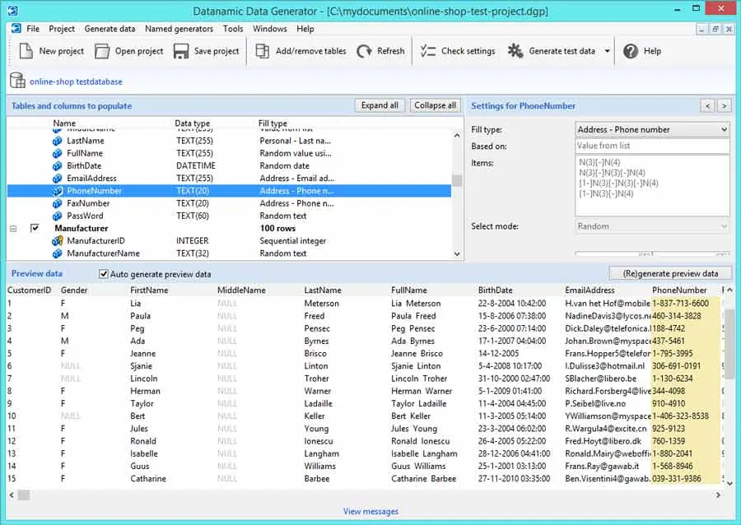741x525 pixels.
Task: Click the PassWord column icon
Action: (57, 216)
